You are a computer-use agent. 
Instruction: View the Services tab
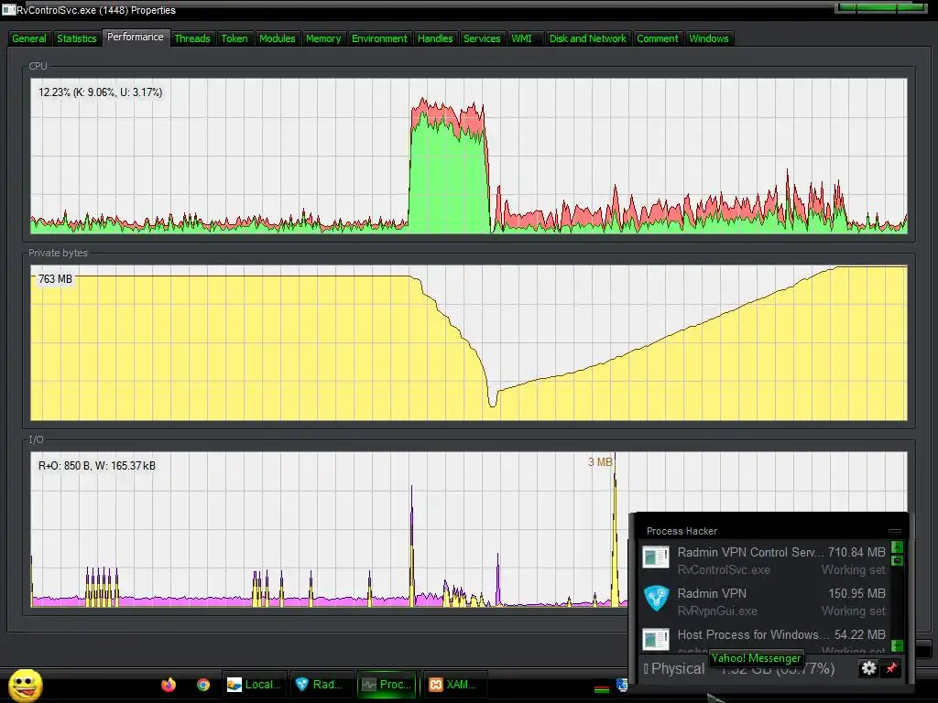coord(482,38)
